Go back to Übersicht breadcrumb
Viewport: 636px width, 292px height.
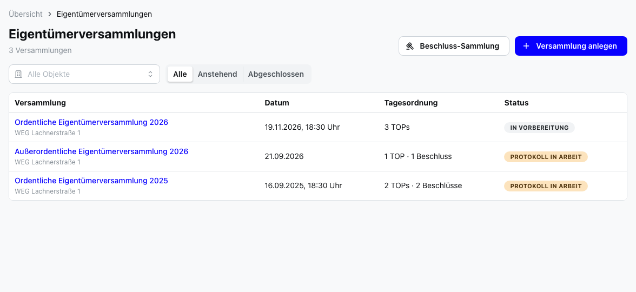pyautogui.click(x=25, y=14)
